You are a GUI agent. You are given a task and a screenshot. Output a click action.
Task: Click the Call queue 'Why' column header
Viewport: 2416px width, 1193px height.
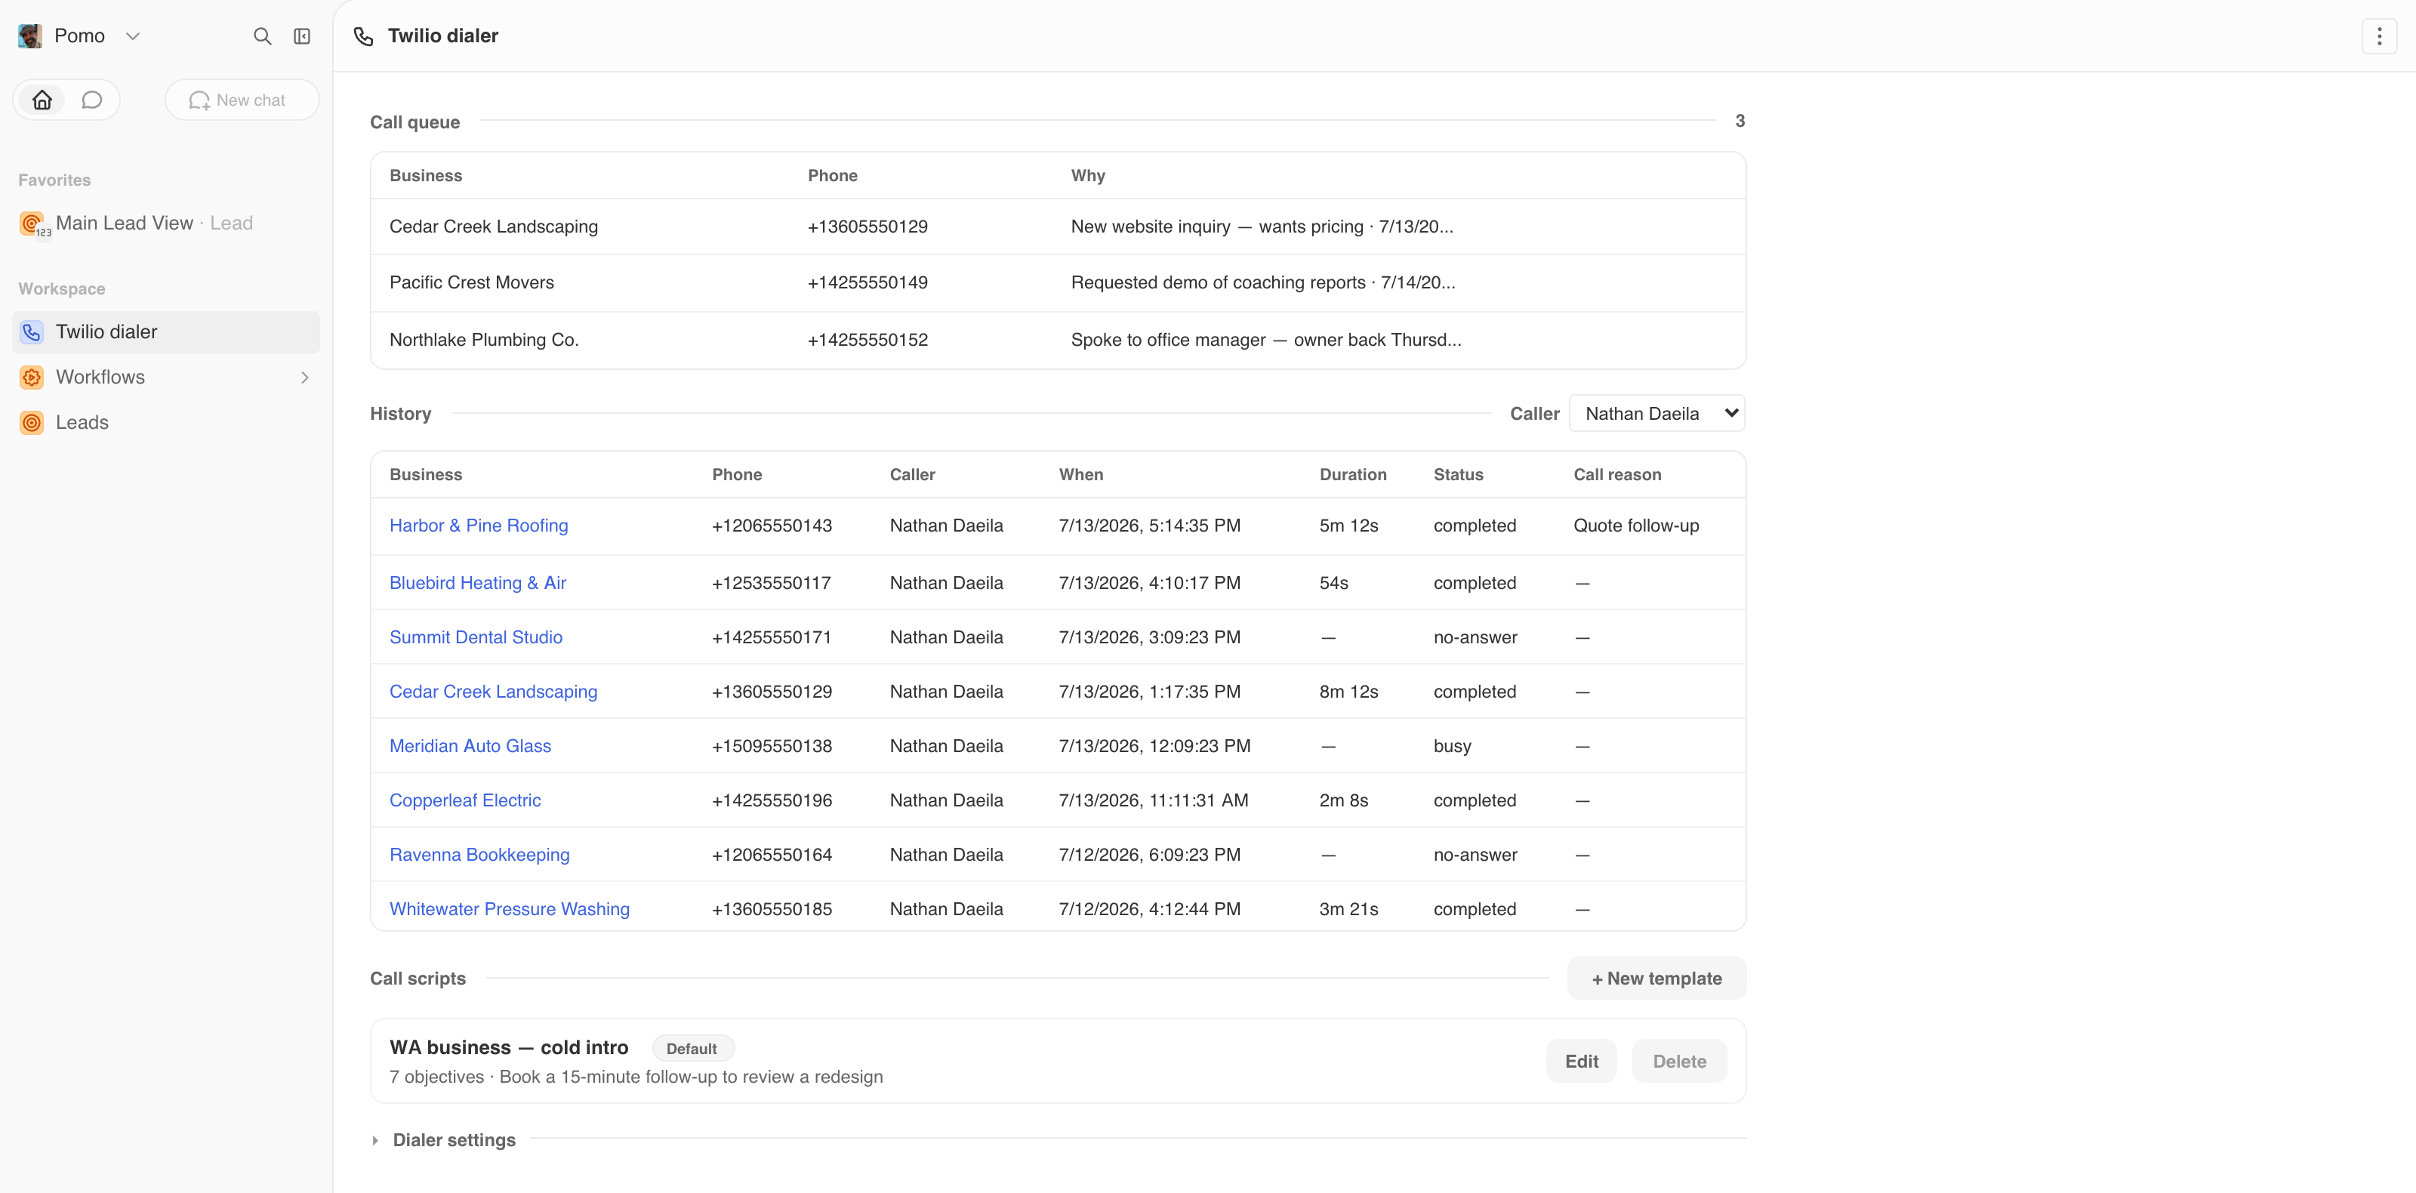coord(1088,175)
